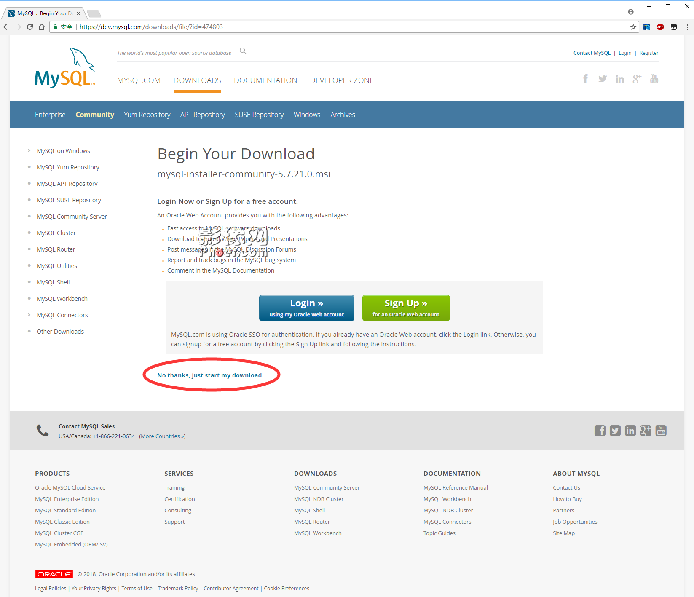Image resolution: width=694 pixels, height=597 pixels.
Task: Open Oracle MySQL Cloud Service footer link
Action: tap(70, 488)
